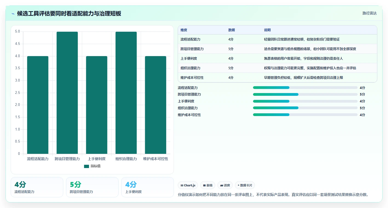Click the description starting with 适合需要资源与组合视图
Screen dimensions: 388x208
310,49
